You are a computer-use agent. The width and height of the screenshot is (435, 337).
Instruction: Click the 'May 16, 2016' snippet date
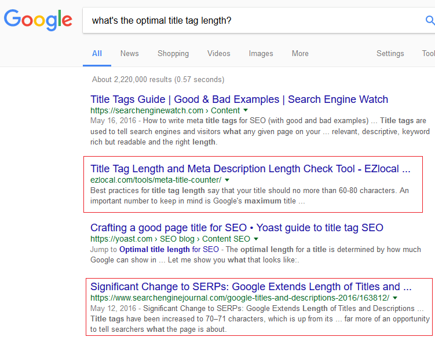113,121
